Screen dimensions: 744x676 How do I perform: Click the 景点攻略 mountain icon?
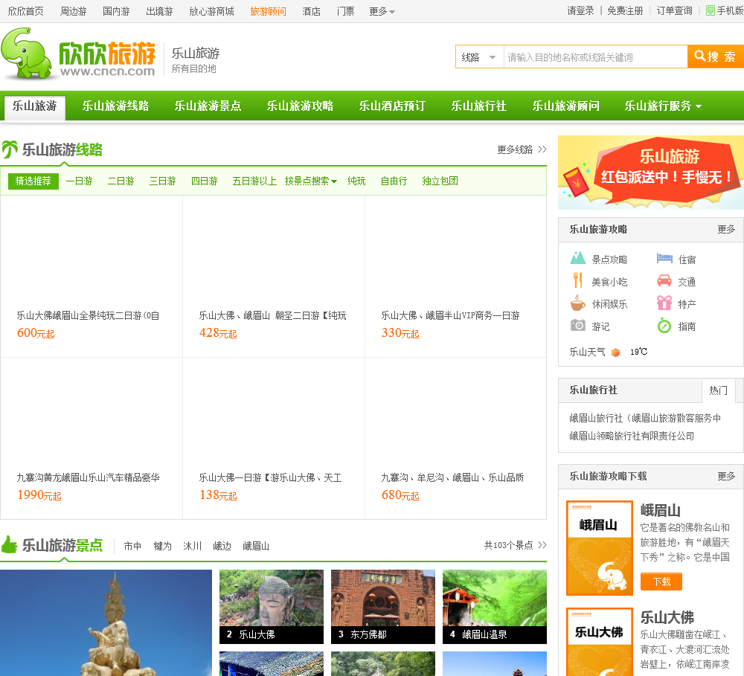577,259
